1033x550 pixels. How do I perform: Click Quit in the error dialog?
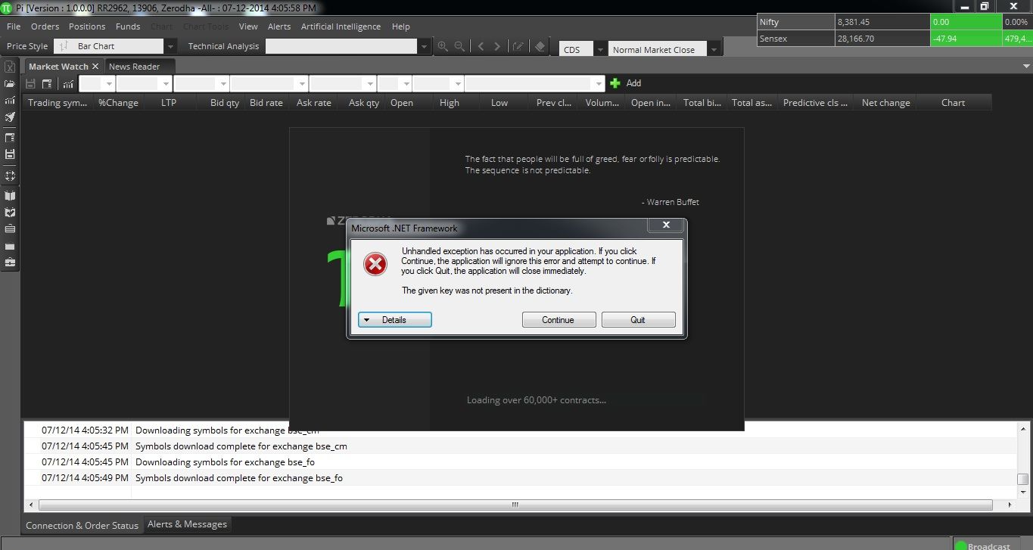coord(638,320)
